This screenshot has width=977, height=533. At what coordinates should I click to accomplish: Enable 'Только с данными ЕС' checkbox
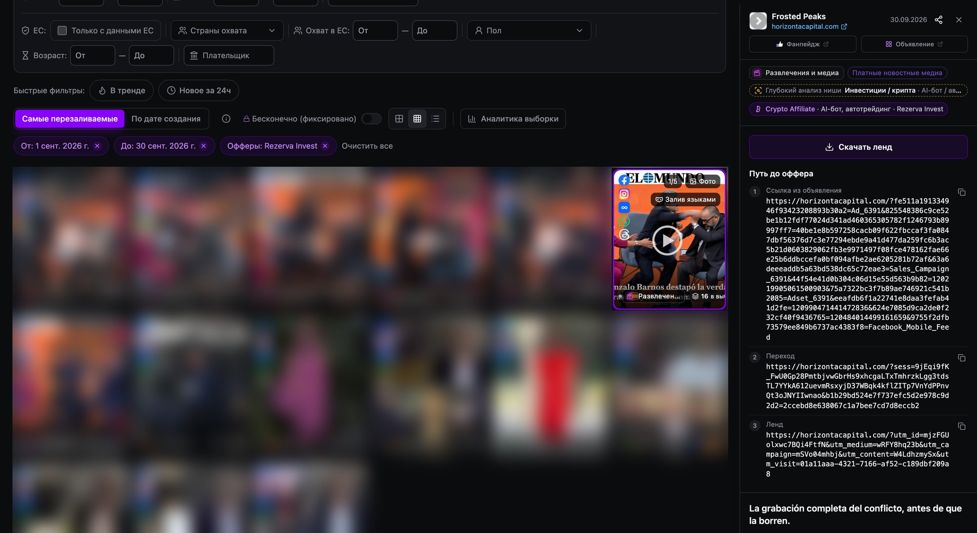62,30
